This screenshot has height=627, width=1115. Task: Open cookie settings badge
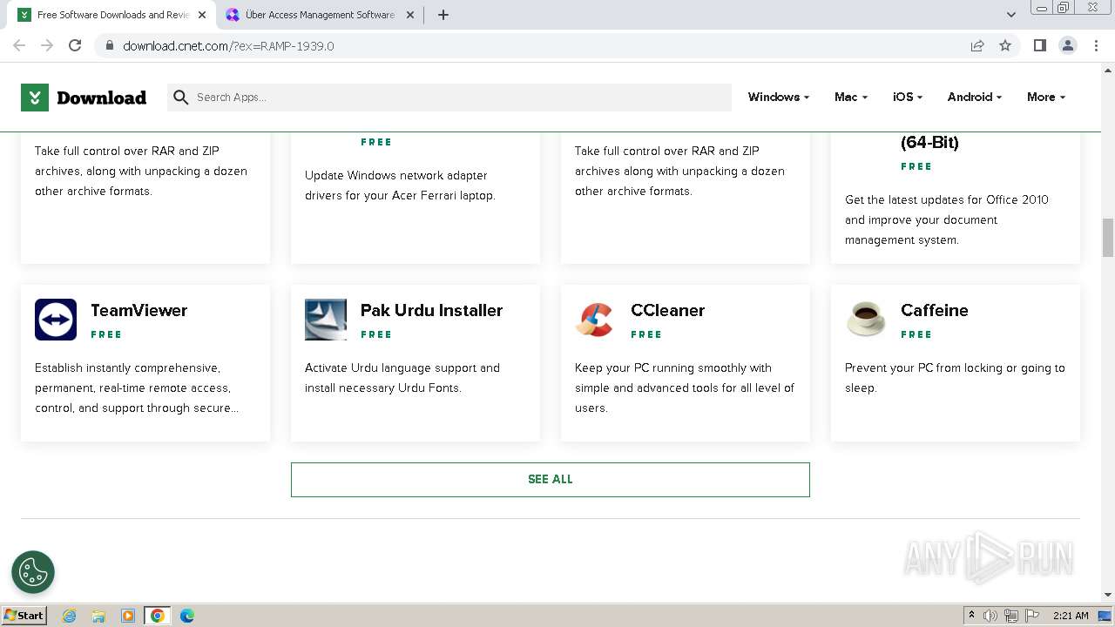click(33, 572)
